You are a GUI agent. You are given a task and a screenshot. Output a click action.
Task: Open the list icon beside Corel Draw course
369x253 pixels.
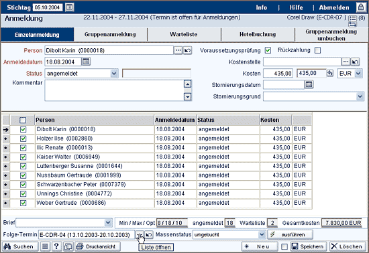352,18
